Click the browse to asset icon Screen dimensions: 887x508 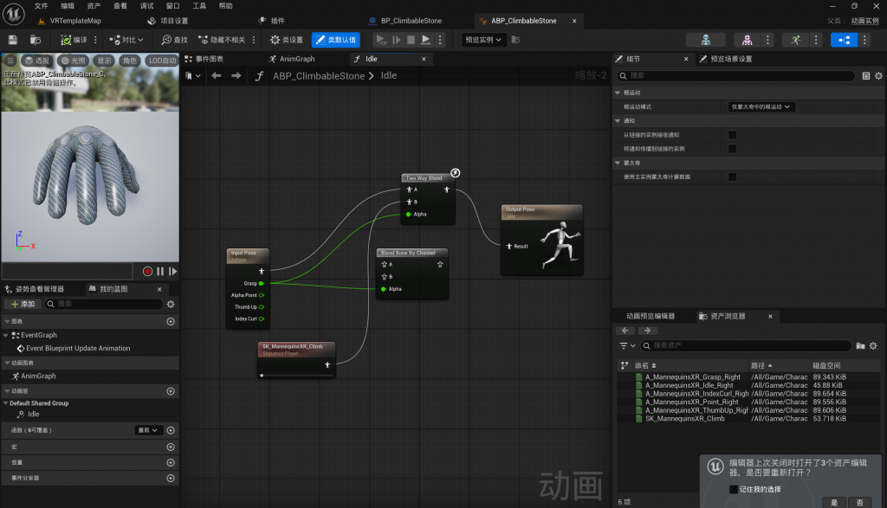[36, 40]
